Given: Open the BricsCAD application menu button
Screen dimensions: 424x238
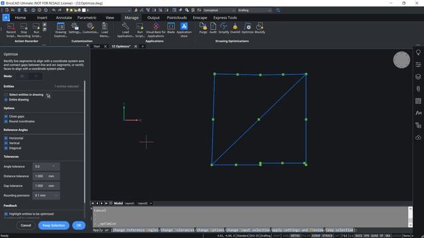Looking at the screenshot, I should 6,18.
